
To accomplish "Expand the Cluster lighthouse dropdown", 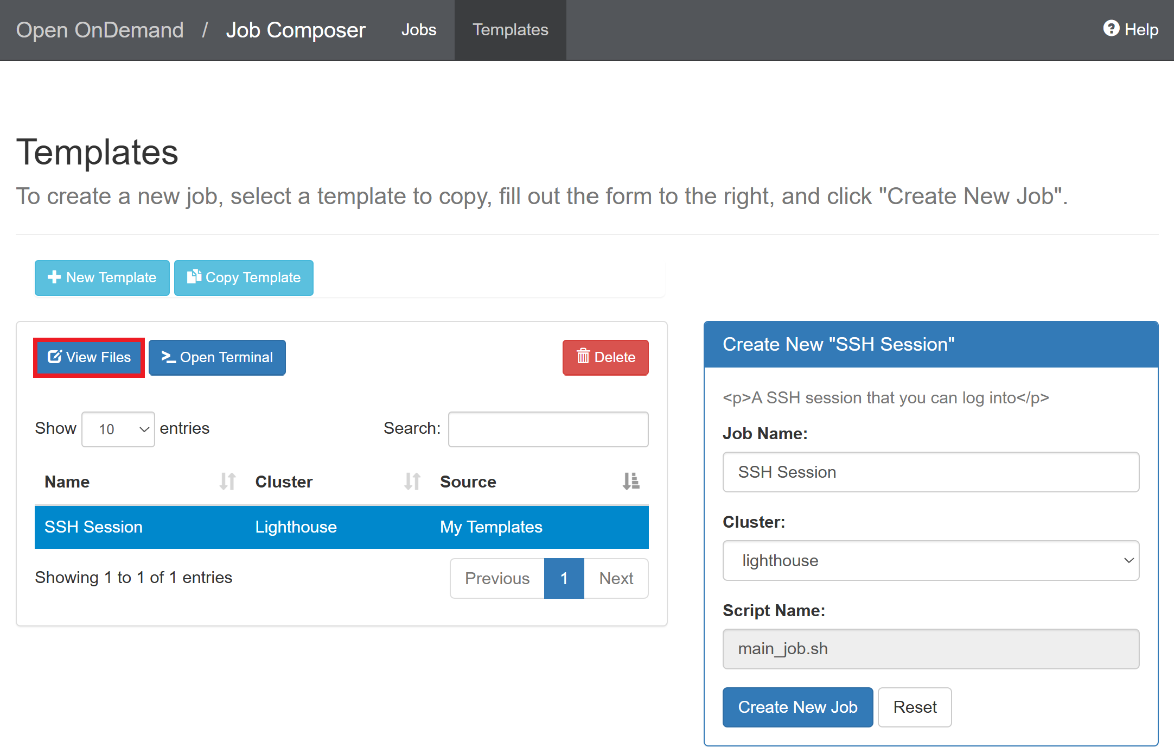I will (x=930, y=560).
